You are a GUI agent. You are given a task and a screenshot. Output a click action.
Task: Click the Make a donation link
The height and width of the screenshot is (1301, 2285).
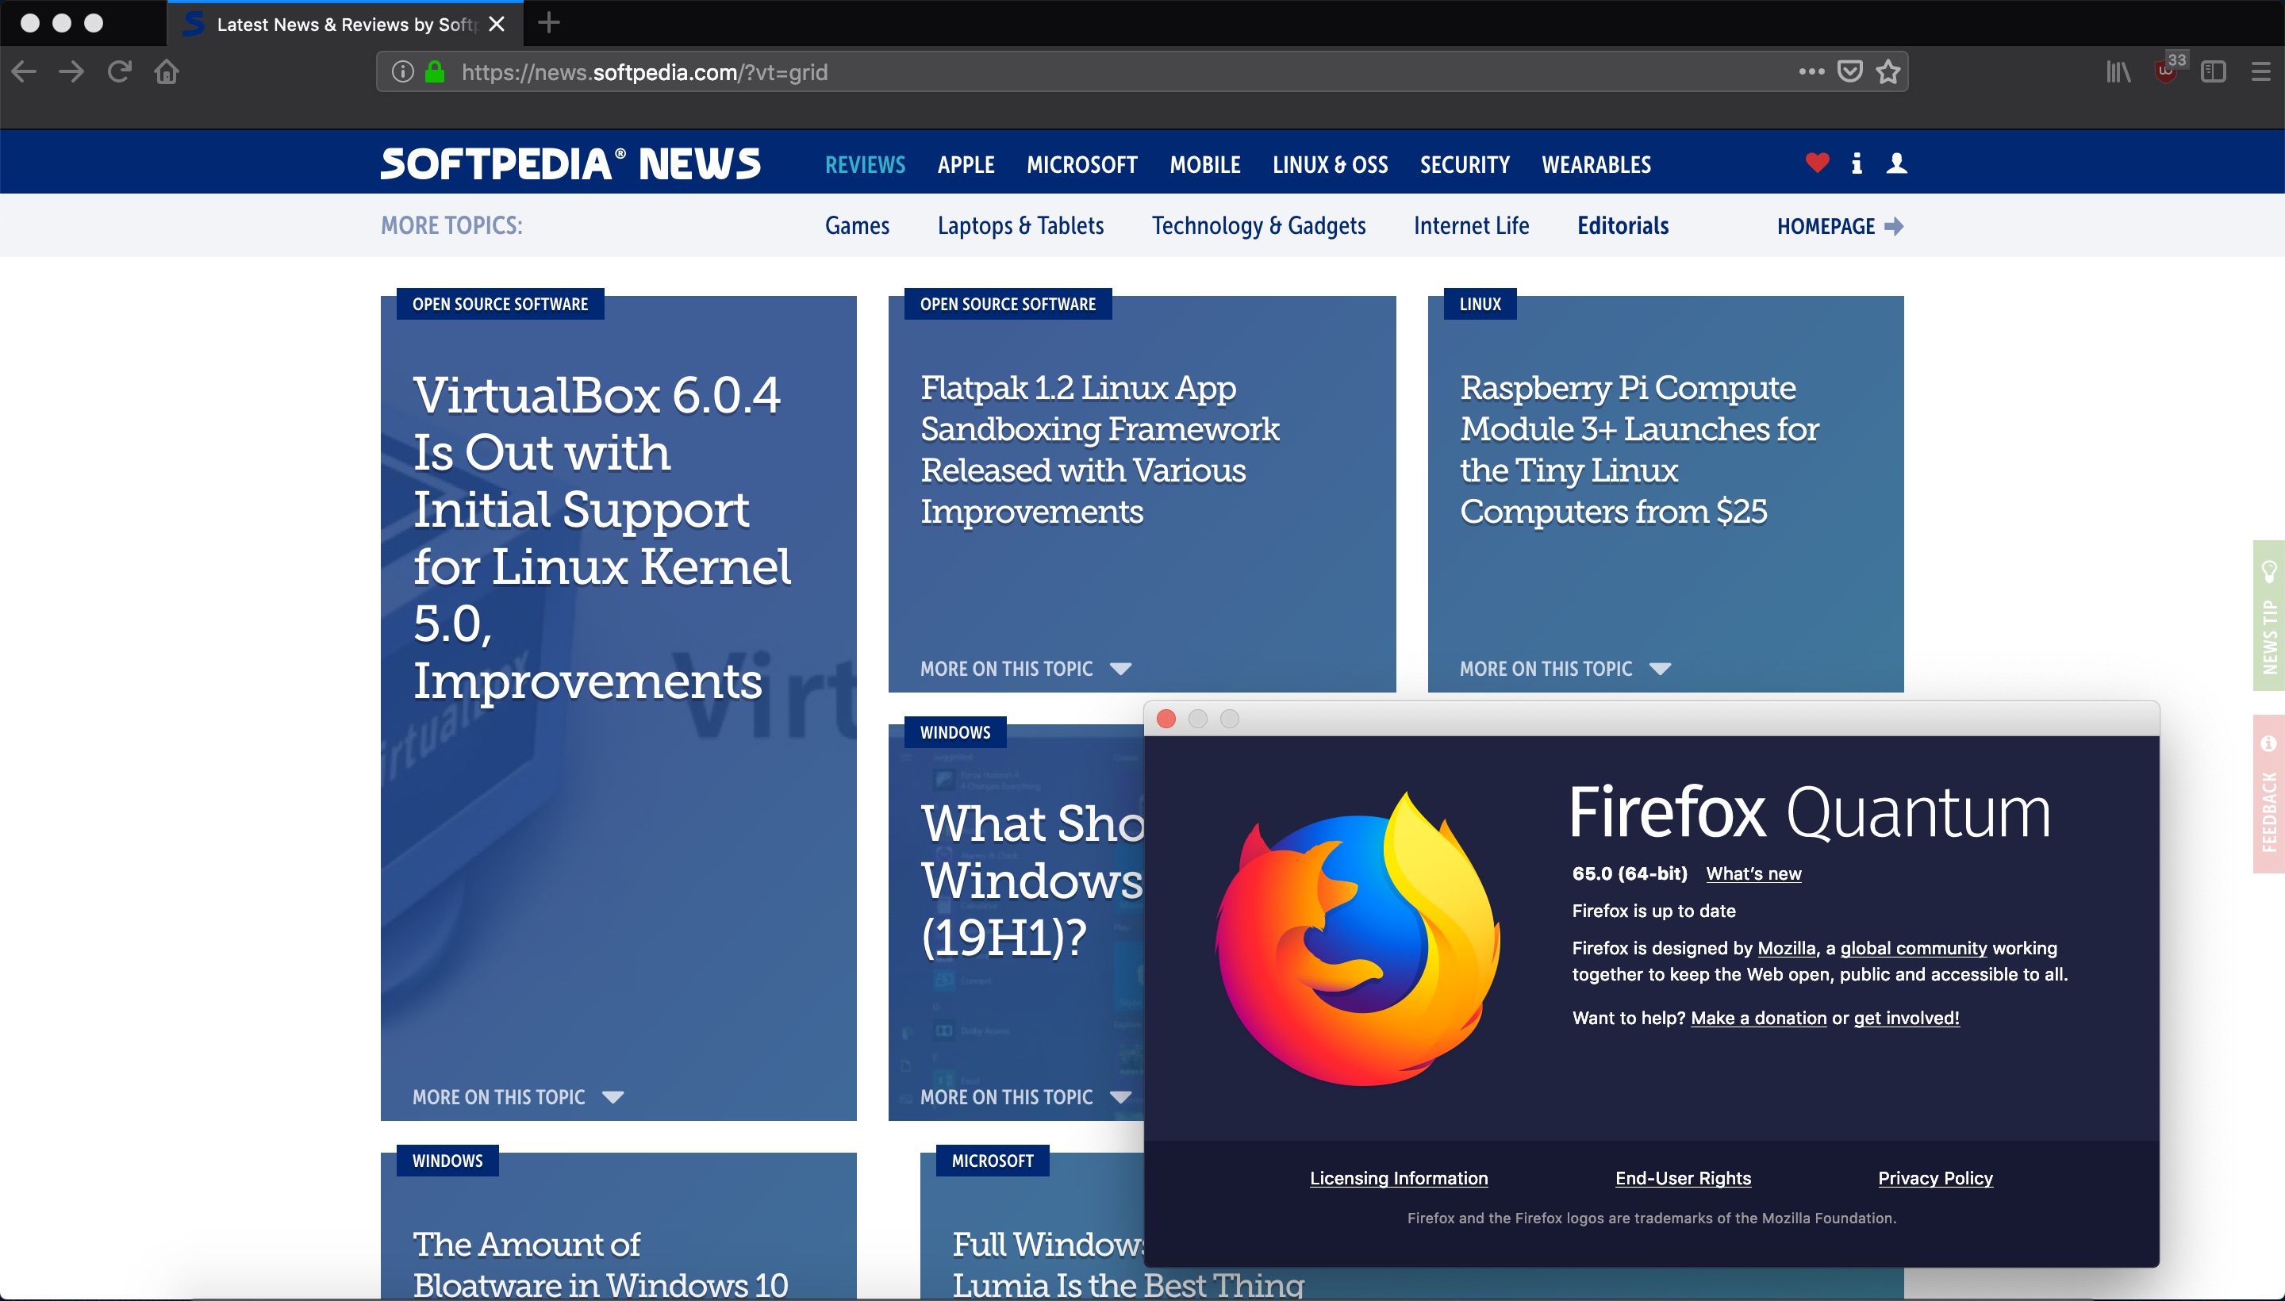[x=1757, y=1018]
